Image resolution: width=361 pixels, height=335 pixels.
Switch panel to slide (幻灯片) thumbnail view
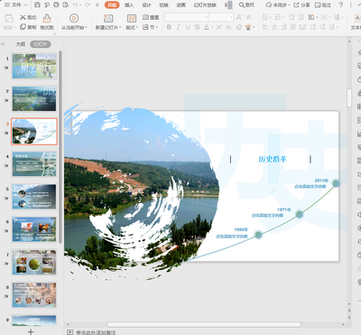tap(41, 44)
